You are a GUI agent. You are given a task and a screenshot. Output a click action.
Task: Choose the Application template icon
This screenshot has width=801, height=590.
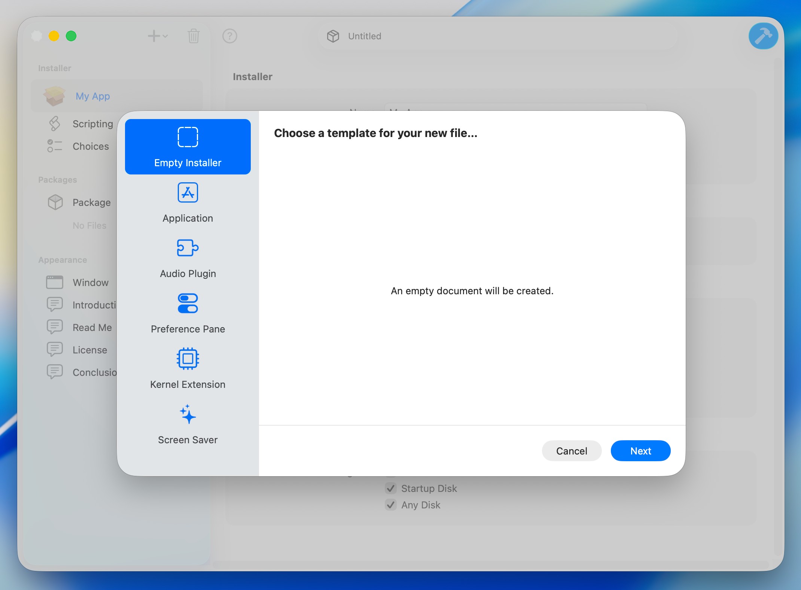[188, 193]
